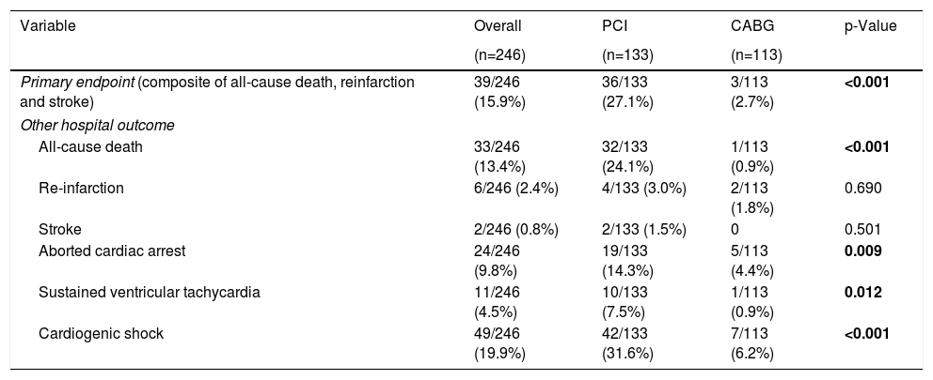Select the Aborted cardiac arrest label
Image resolution: width=933 pixels, height=380 pixels.
111,250
